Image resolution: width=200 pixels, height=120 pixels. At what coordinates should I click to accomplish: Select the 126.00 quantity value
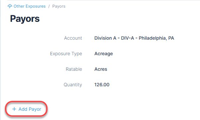(x=102, y=85)
